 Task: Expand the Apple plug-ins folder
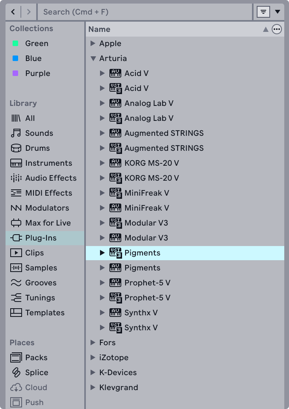click(x=93, y=43)
